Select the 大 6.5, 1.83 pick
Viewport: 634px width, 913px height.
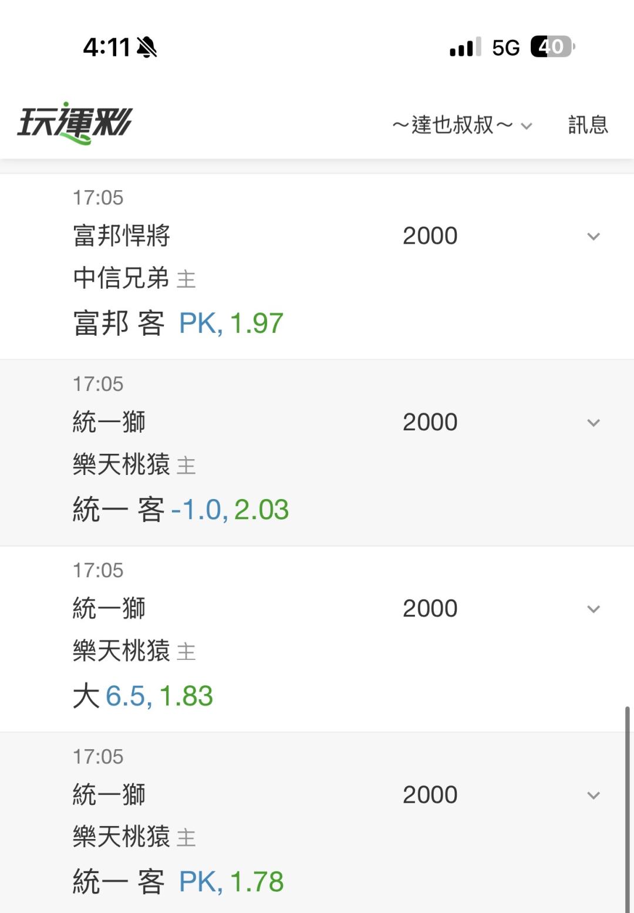click(x=143, y=696)
